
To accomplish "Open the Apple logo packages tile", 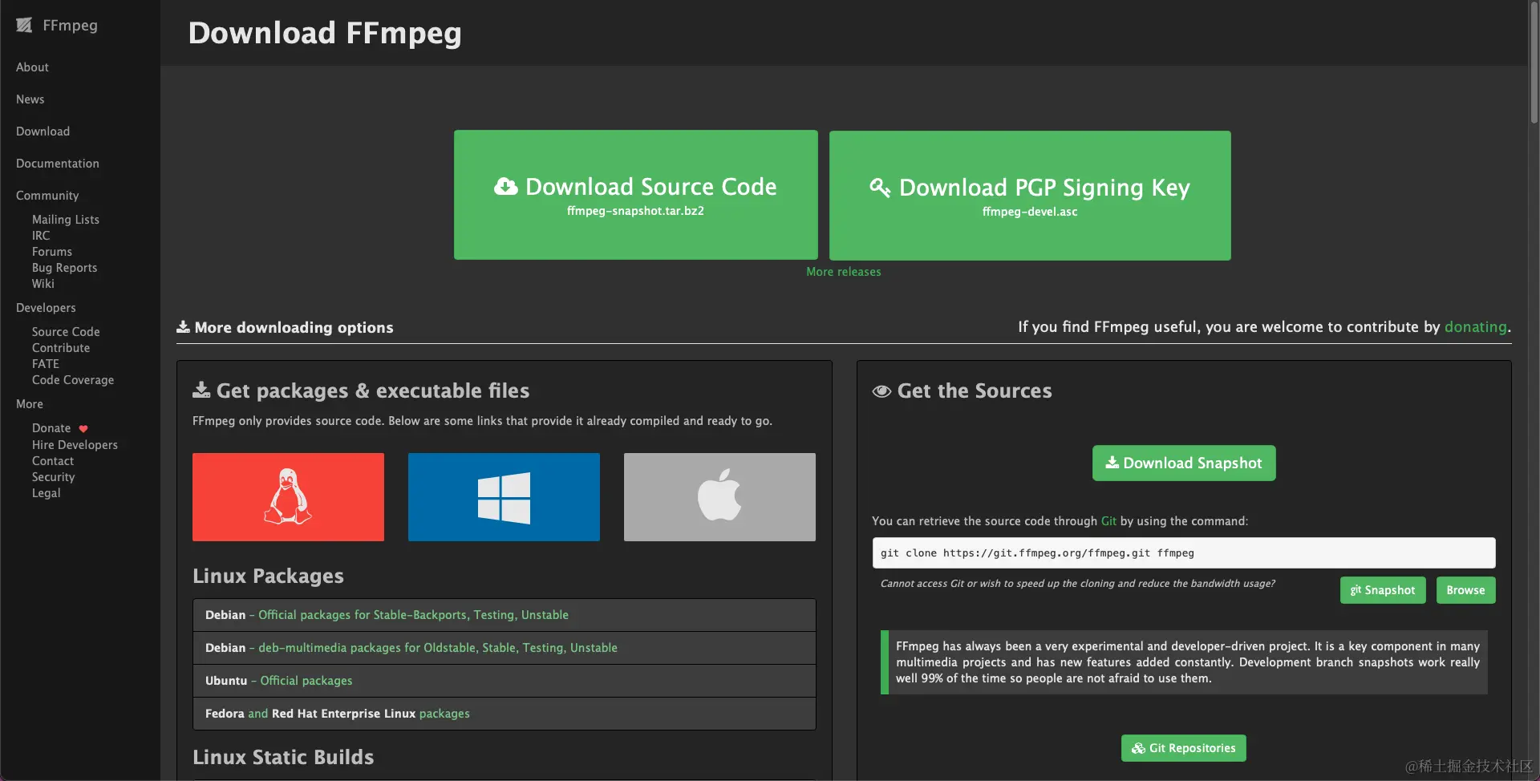I will pyautogui.click(x=719, y=496).
